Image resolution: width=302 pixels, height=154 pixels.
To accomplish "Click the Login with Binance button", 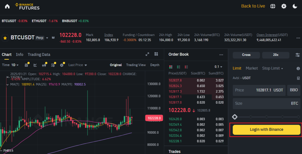I will [x=267, y=130].
